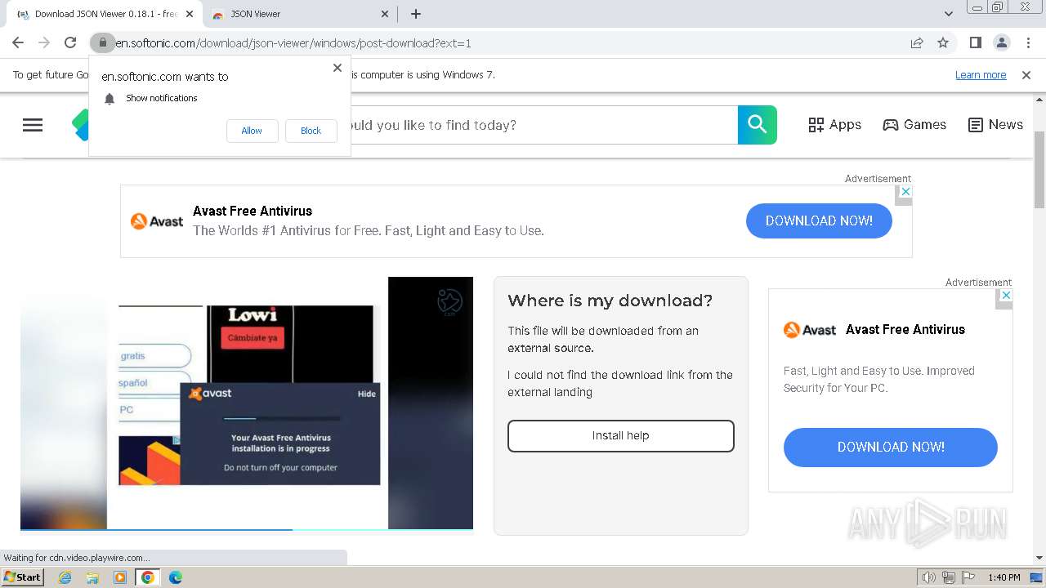Screen dimensions: 1046x588
Task: Open the Softonic hamburger menu
Action: (x=33, y=125)
